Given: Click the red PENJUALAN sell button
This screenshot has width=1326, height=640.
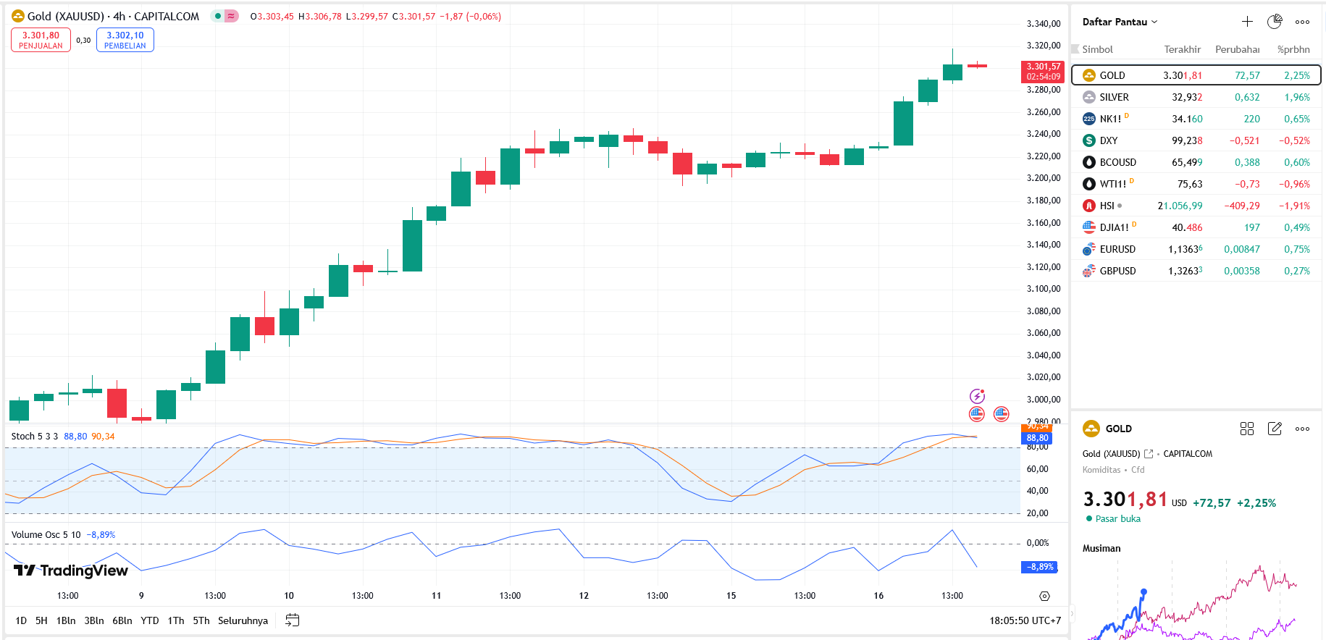Looking at the screenshot, I should (x=41, y=40).
